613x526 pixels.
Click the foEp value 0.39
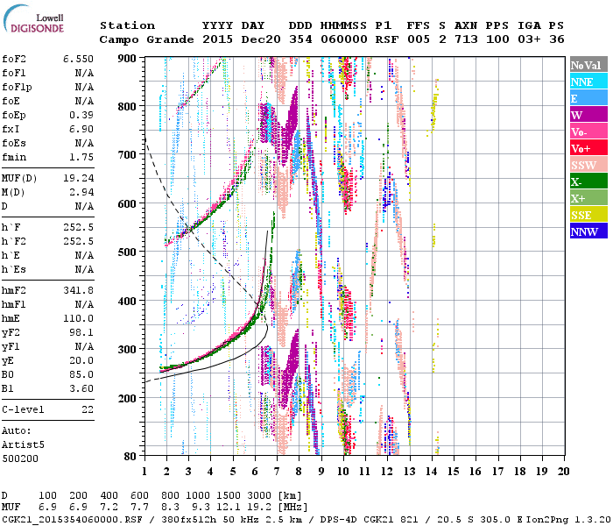pyautogui.click(x=81, y=115)
